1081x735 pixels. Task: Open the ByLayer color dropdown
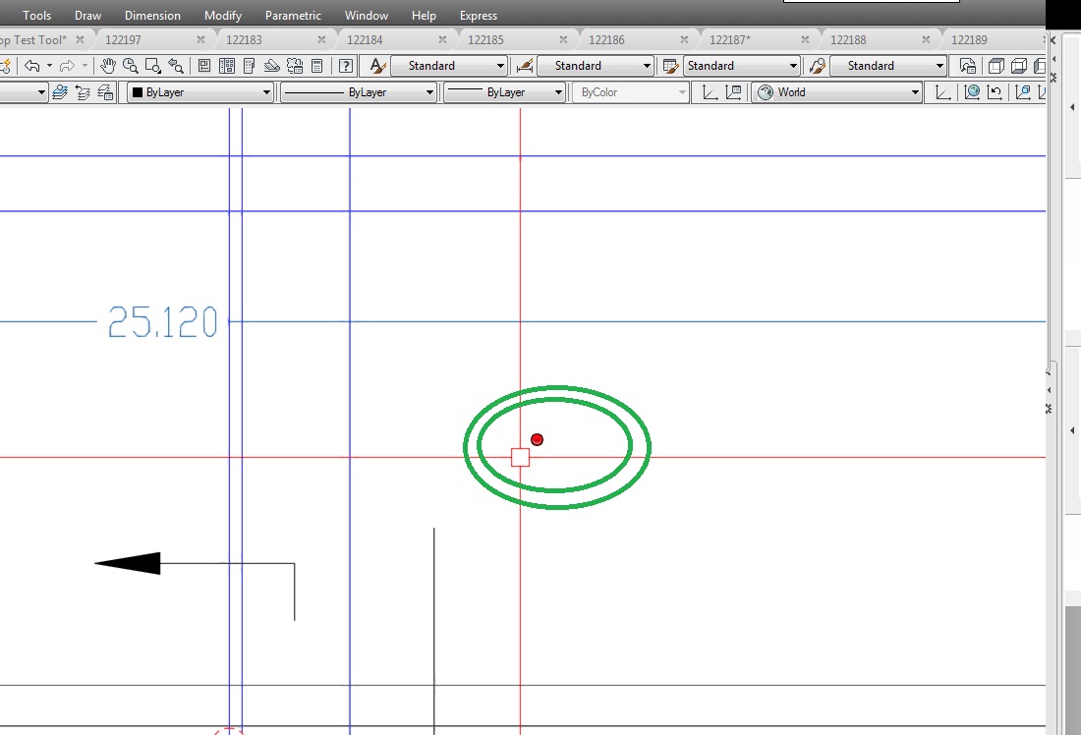click(x=200, y=91)
